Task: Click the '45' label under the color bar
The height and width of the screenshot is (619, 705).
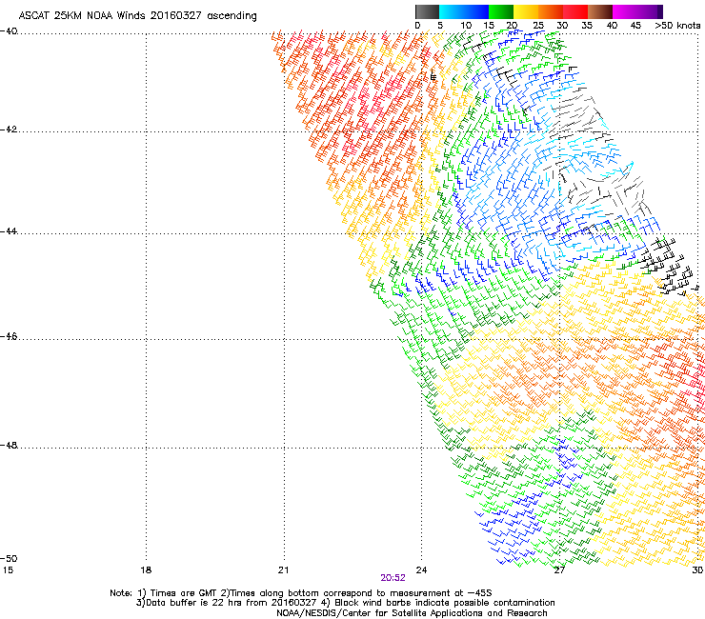Action: (x=635, y=26)
